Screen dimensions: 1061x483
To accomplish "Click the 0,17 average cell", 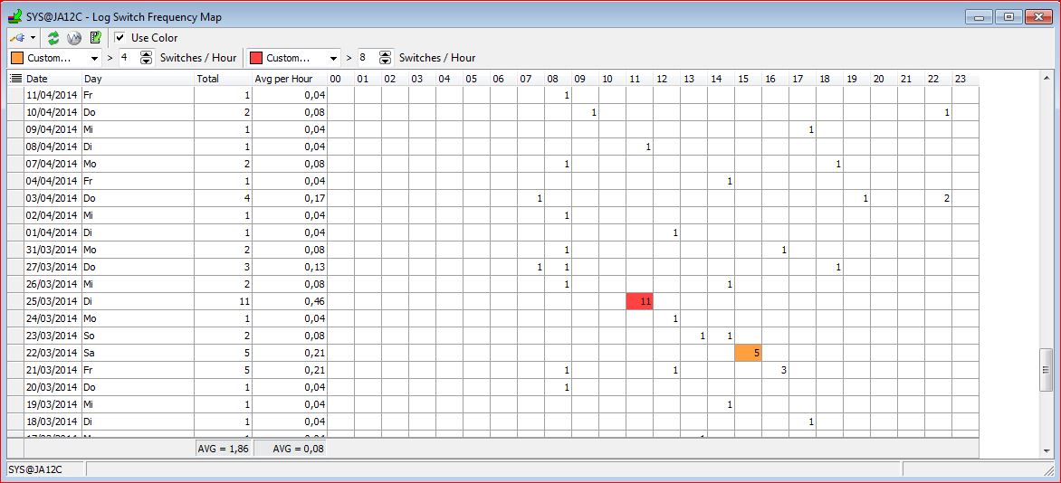I will click(290, 198).
